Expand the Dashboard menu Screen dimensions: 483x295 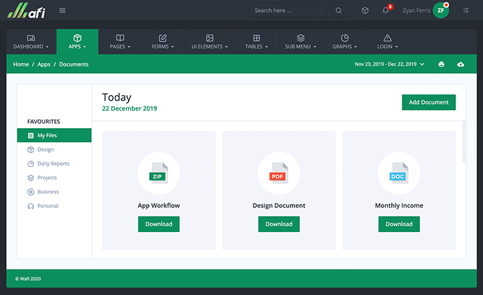32,42
